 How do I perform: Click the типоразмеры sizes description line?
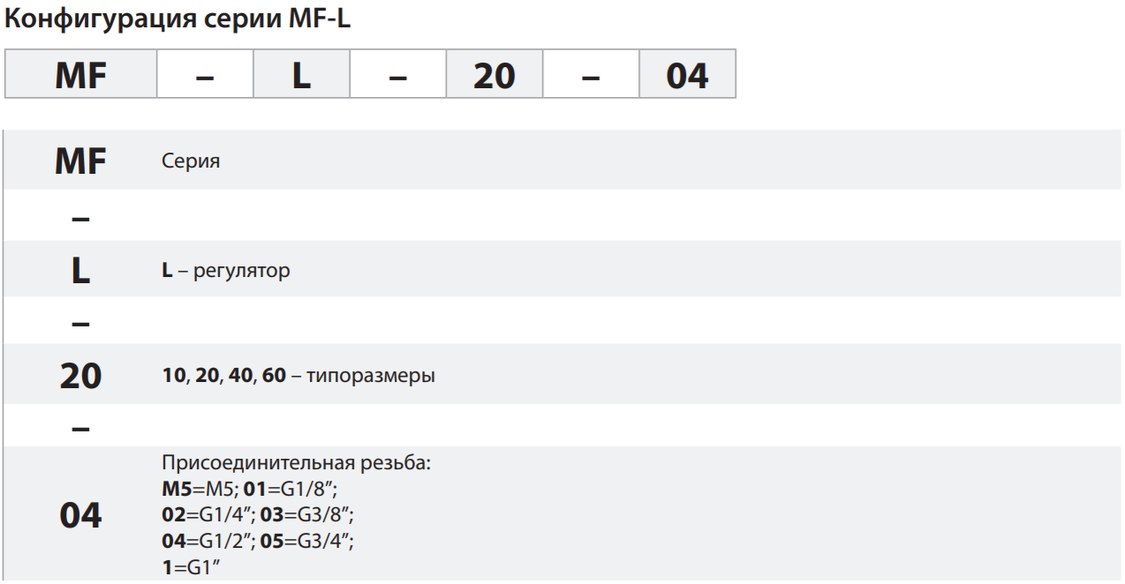298,376
